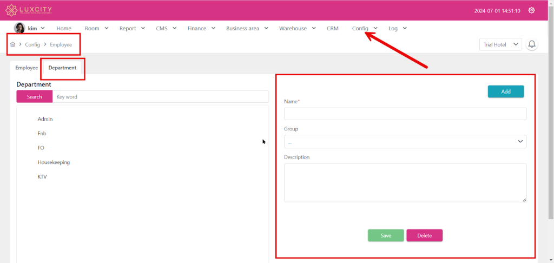Open the Finance menu
Viewport: 554px width, 263px height.
(201, 28)
